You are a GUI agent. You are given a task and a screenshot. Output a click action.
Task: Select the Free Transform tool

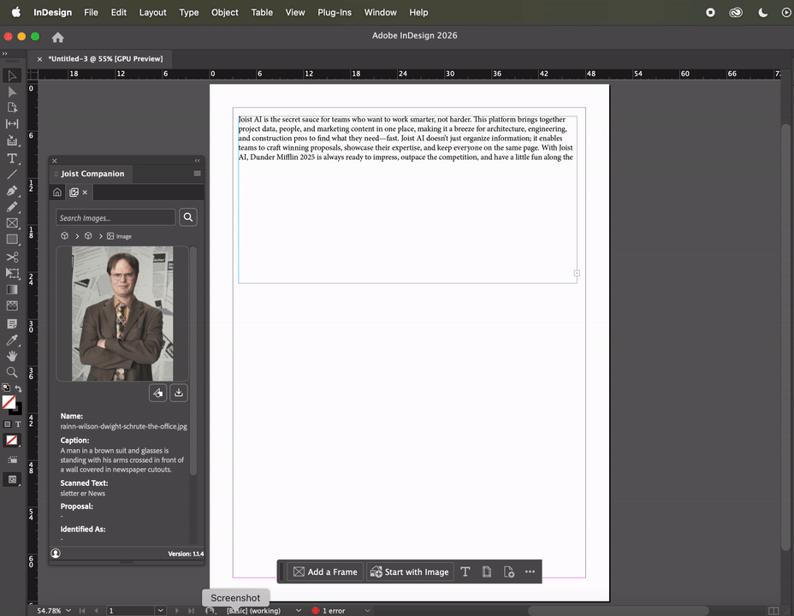tap(12, 273)
